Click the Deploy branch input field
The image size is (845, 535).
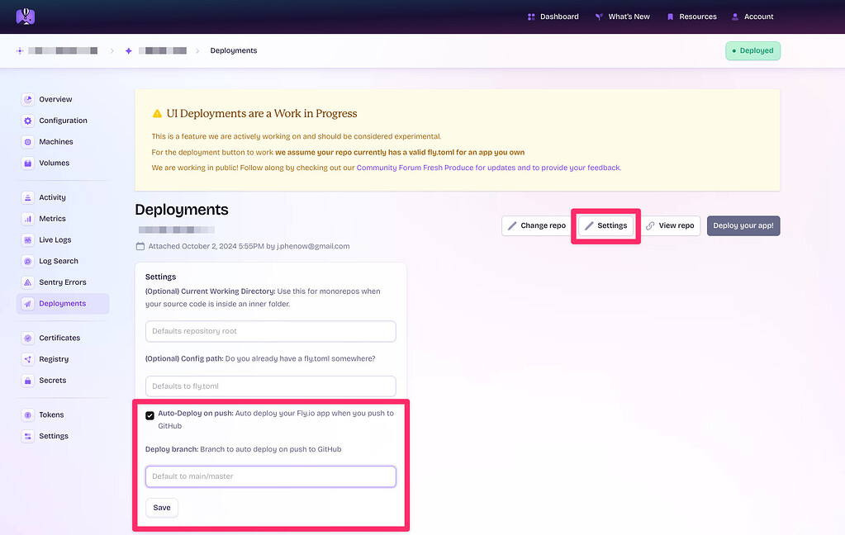(270, 476)
